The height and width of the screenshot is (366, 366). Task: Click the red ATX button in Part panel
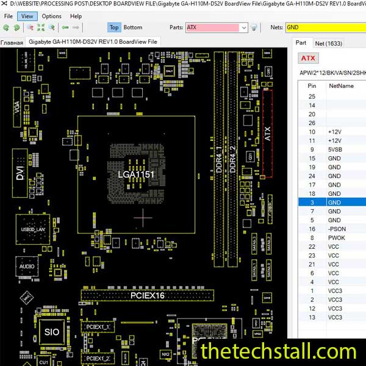309,59
